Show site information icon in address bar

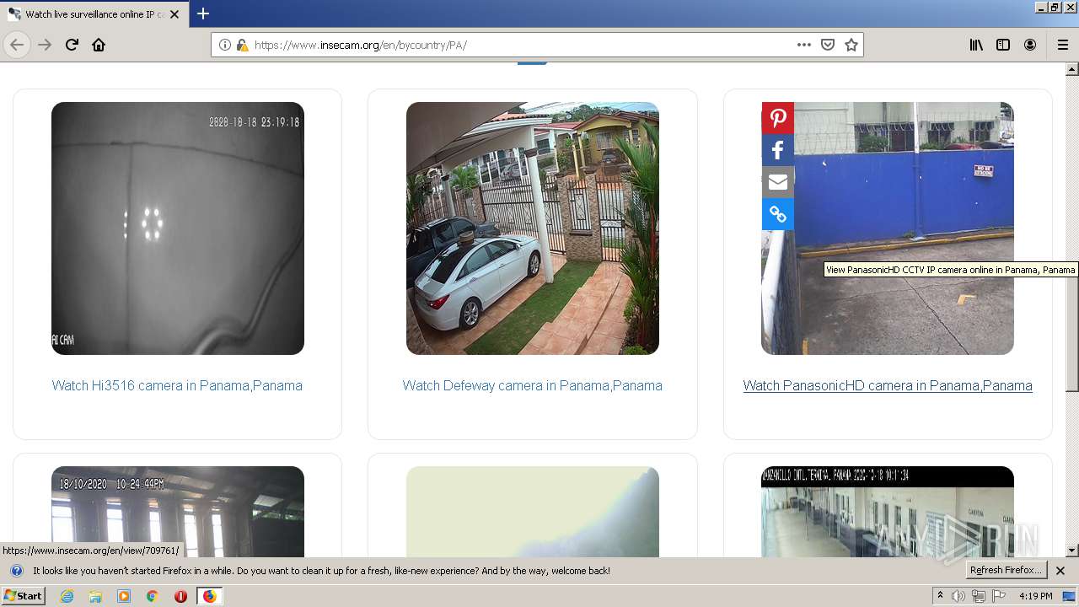click(x=225, y=45)
